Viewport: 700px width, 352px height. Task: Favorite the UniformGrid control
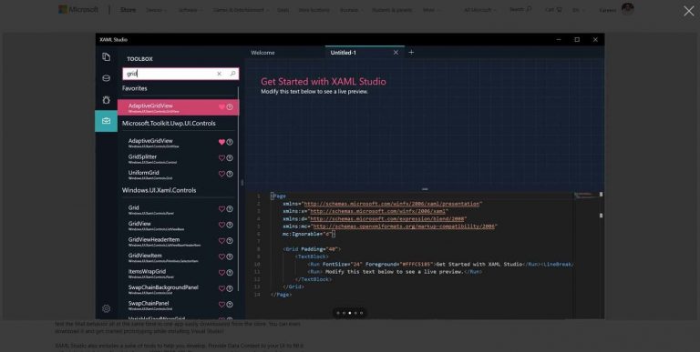(x=221, y=175)
